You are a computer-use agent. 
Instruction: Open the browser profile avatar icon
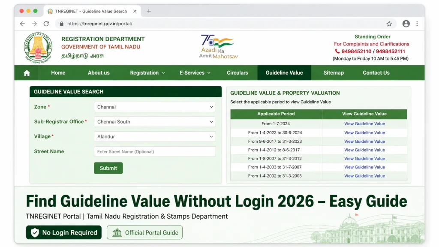click(406, 24)
